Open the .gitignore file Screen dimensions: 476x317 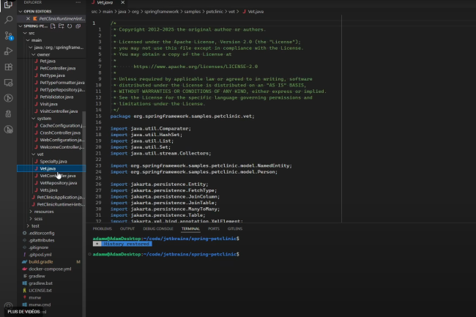tap(39, 247)
